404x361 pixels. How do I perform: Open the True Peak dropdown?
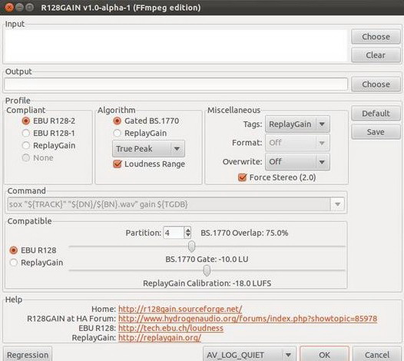[148, 149]
